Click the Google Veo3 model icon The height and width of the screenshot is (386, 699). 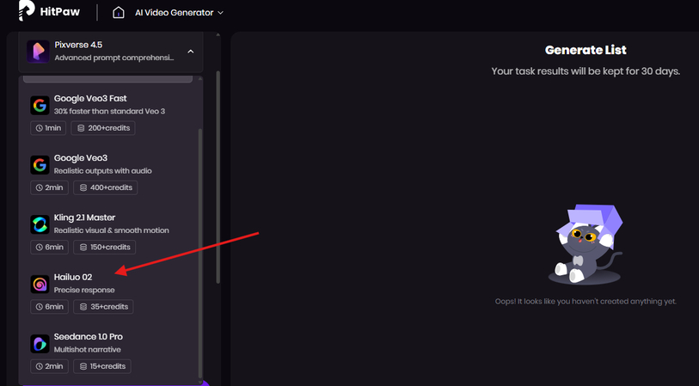[x=40, y=165]
